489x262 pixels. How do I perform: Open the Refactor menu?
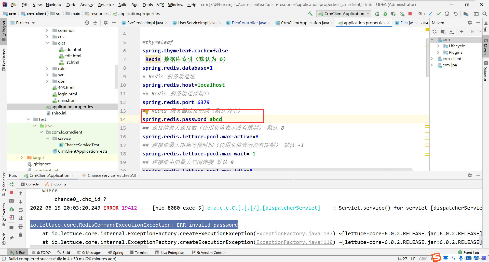coord(106,5)
